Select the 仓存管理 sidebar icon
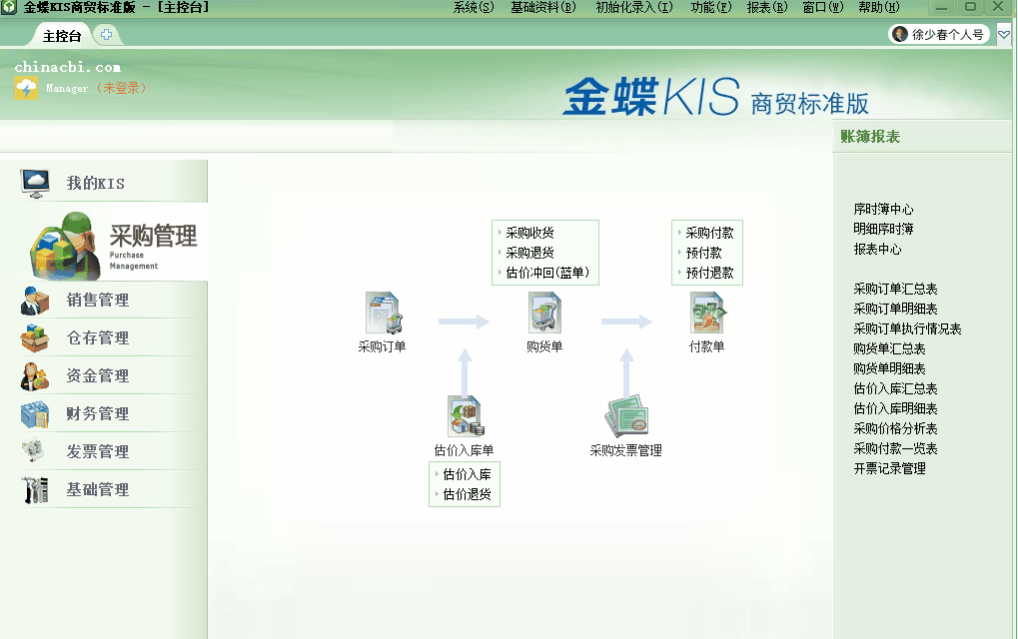This screenshot has width=1018, height=639. pos(33,338)
